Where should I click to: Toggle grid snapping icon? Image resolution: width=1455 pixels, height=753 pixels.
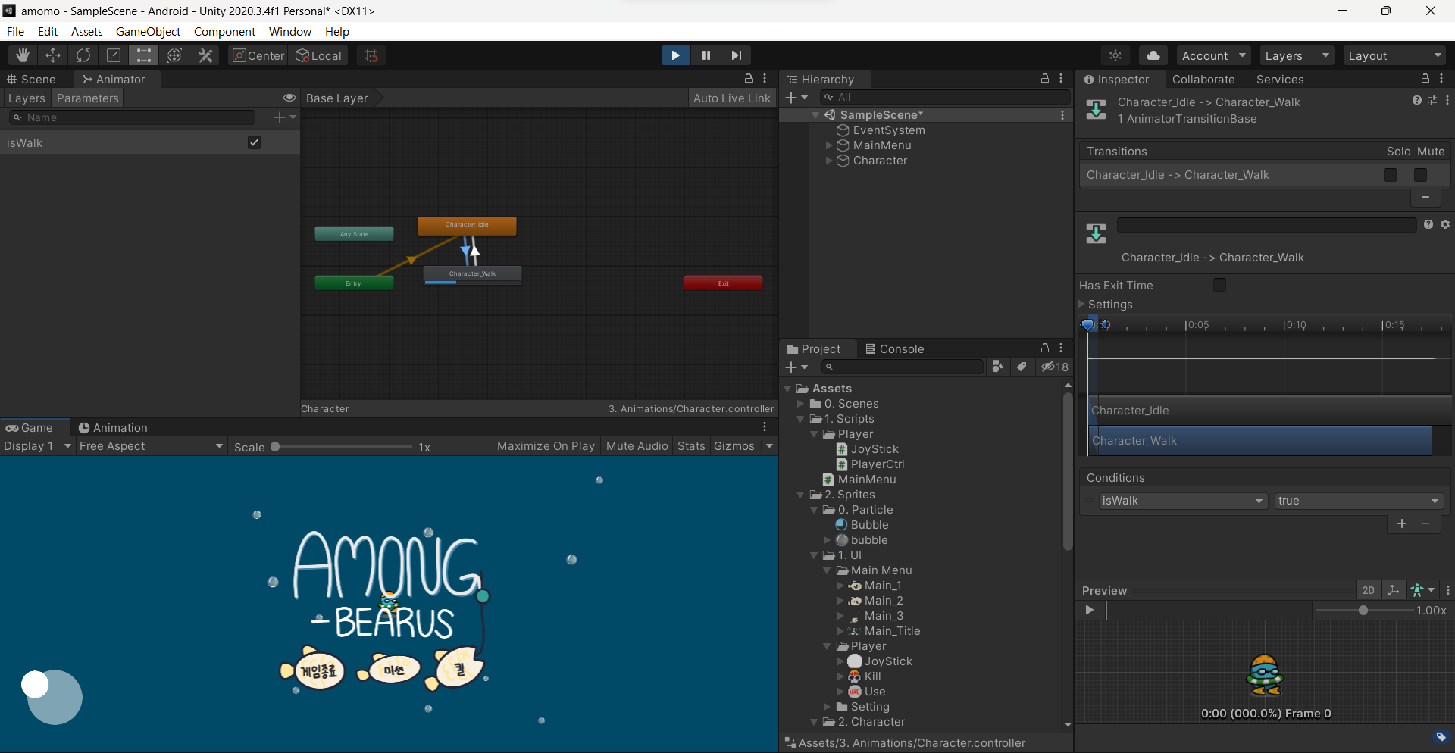[371, 55]
